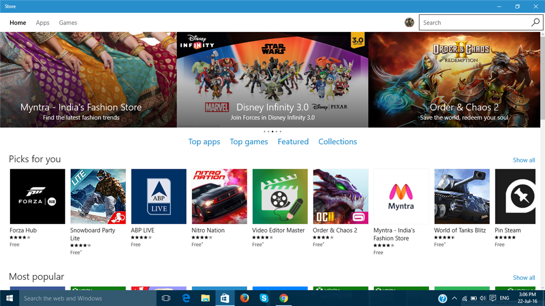Screen dimensions: 545x306
Task: Click the Windows Start button
Action: [10, 299]
